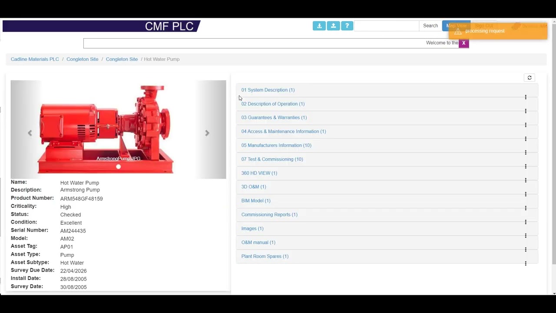The width and height of the screenshot is (556, 313).
Task: Open options menu for 360 HD VIEW
Action: (526, 180)
